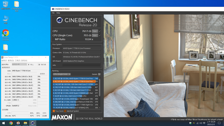
Task: Click the Cinebench logo sphere icon
Action: coord(59,20)
